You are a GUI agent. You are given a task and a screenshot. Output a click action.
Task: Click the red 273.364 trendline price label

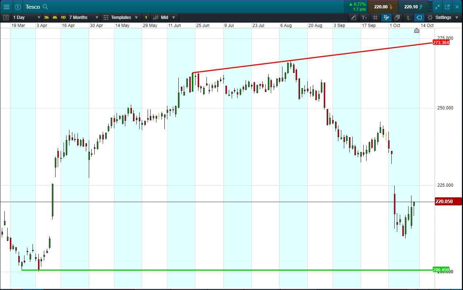(x=441, y=42)
